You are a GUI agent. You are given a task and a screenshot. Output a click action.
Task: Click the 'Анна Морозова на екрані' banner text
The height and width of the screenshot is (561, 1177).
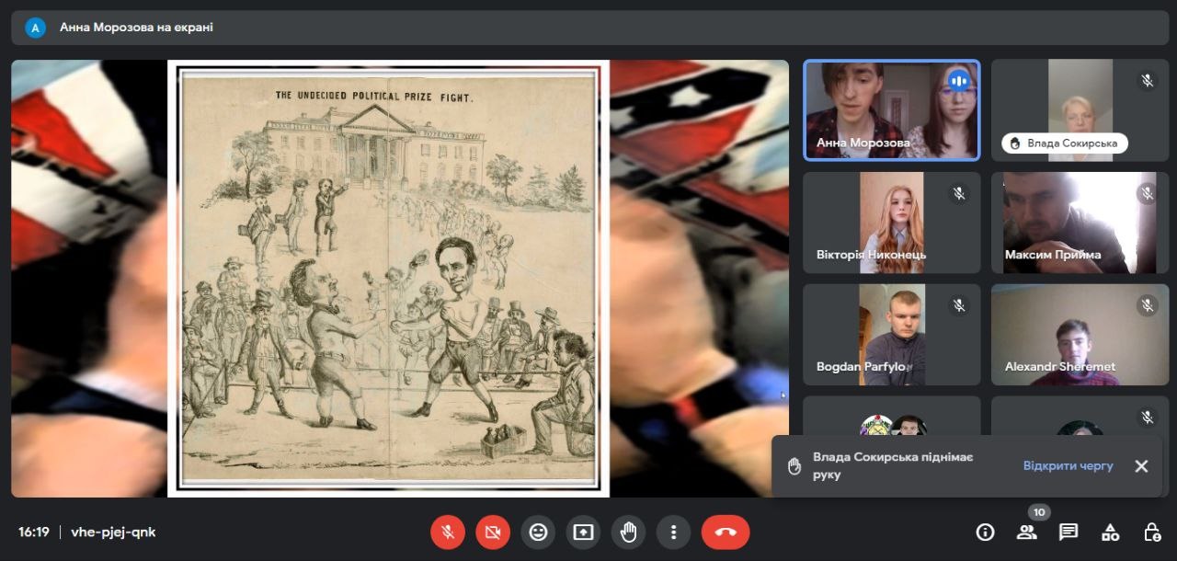136,28
